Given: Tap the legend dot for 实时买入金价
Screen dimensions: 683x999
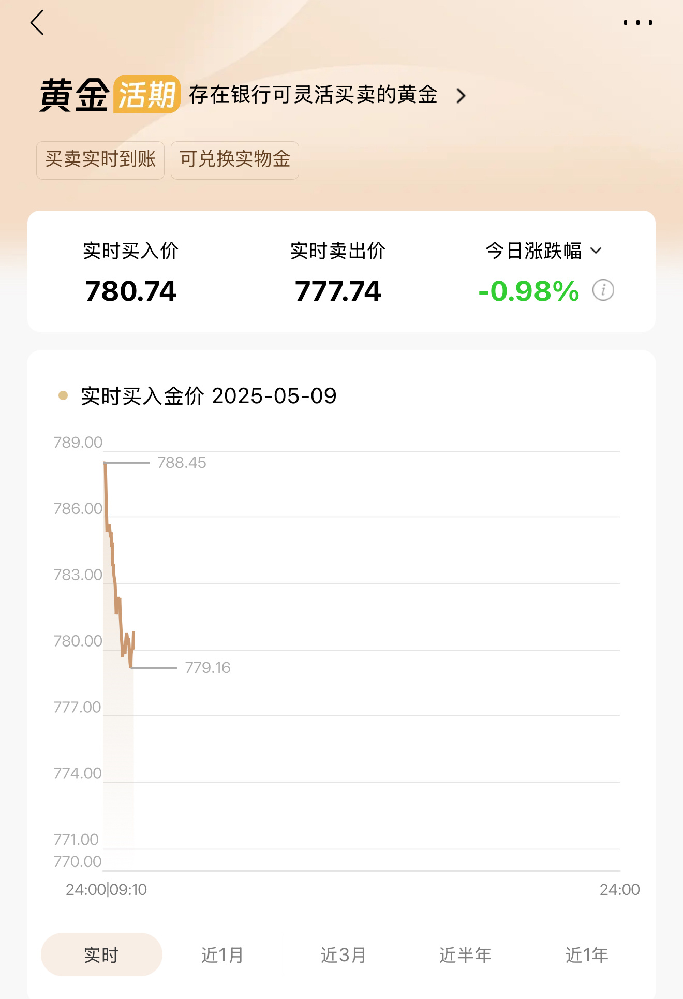Looking at the screenshot, I should (x=63, y=396).
